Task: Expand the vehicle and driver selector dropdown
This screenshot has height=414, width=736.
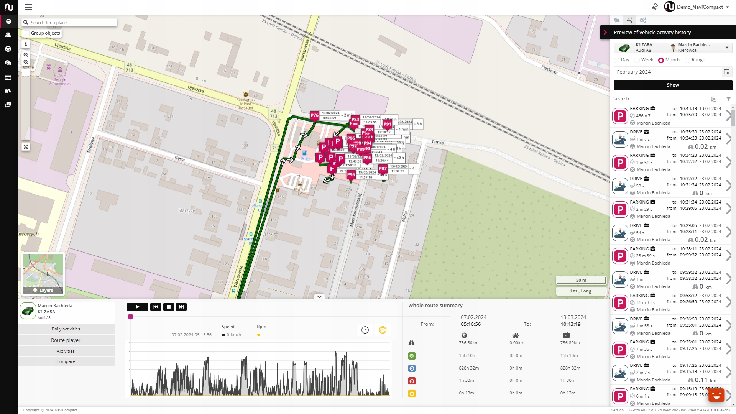Action: (x=727, y=48)
